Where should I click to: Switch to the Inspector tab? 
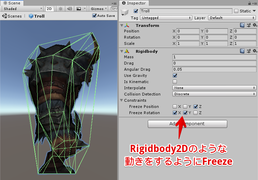pyautogui.click(x=134, y=3)
